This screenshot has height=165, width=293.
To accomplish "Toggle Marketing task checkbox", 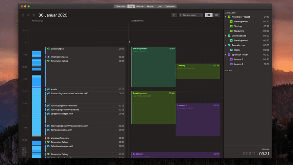I will (x=231, y=31).
